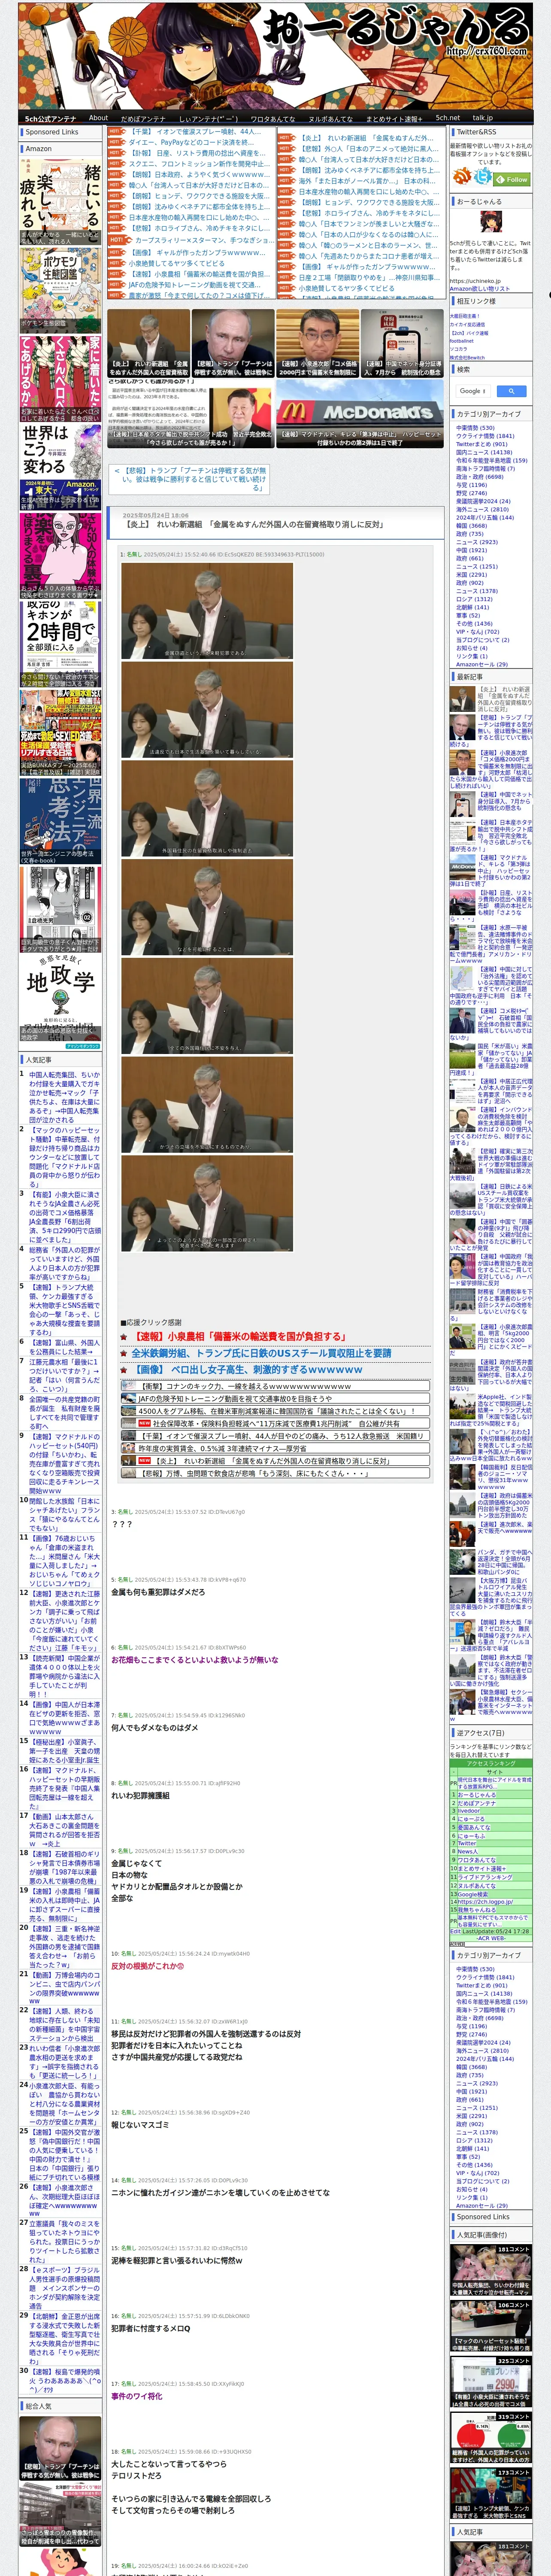Open だめぽアンテナ in the navigation bar
This screenshot has height=2576, width=551.
(143, 118)
